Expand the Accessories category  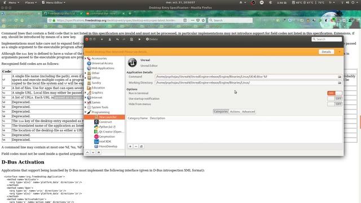tap(85, 59)
